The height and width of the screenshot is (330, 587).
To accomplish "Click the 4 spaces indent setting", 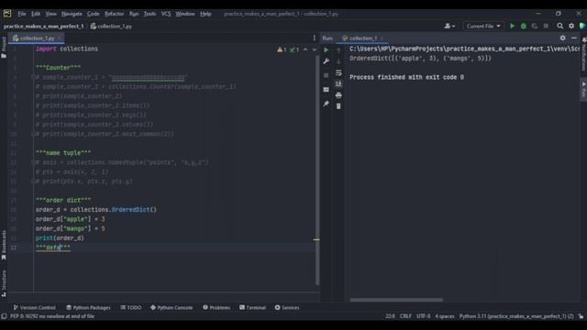I will click(x=445, y=316).
